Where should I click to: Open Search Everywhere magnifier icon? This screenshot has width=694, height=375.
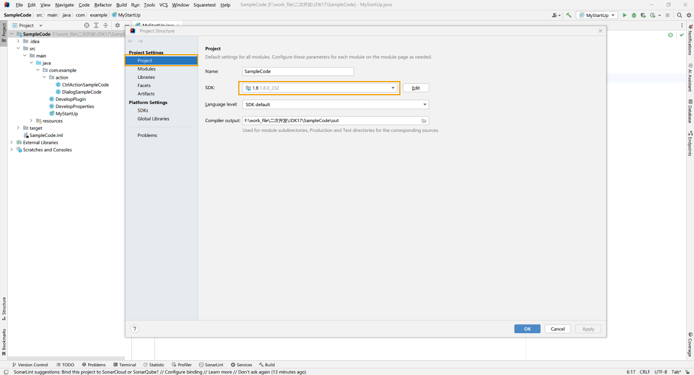point(679,15)
